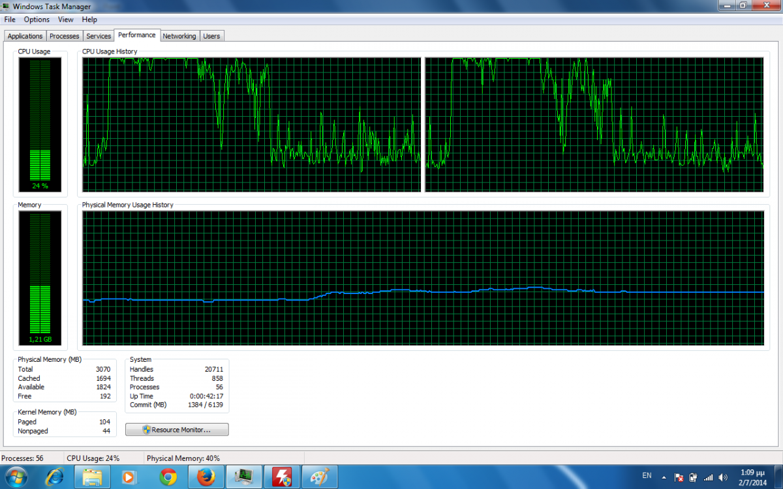The image size is (783, 489).
Task: Click the Free memory value 192
Action: tap(104, 396)
